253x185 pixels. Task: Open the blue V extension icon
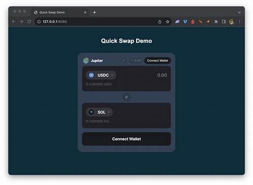tap(185, 21)
